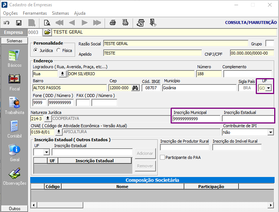Image resolution: width=279 pixels, height=212 pixels.
Task: Click the greyed document toolbar icon
Action: tap(32, 23)
